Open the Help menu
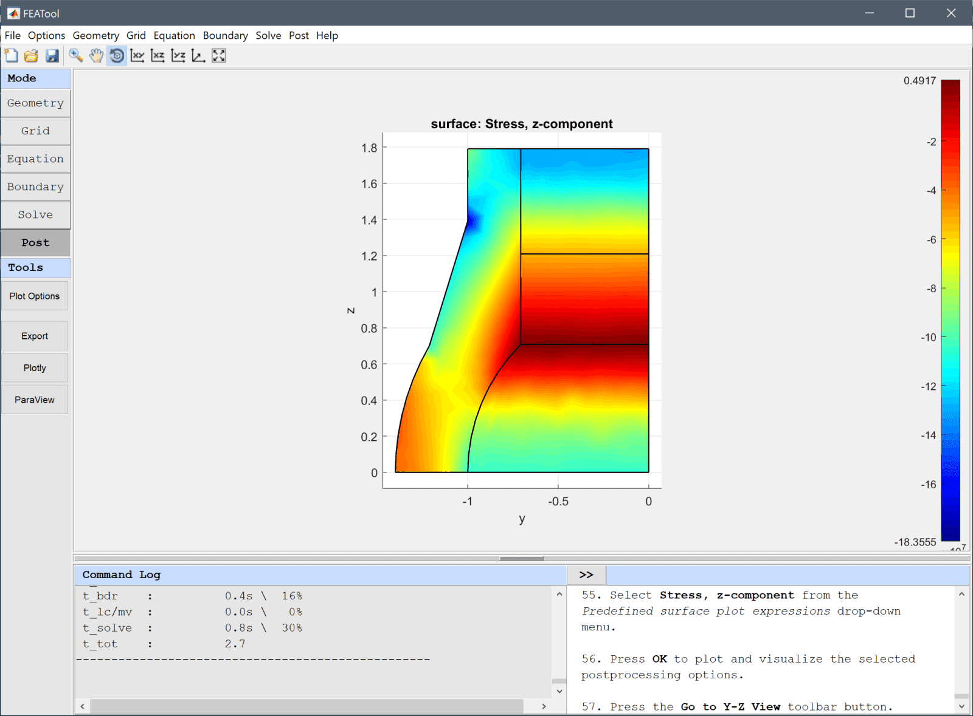The image size is (973, 716). point(327,35)
